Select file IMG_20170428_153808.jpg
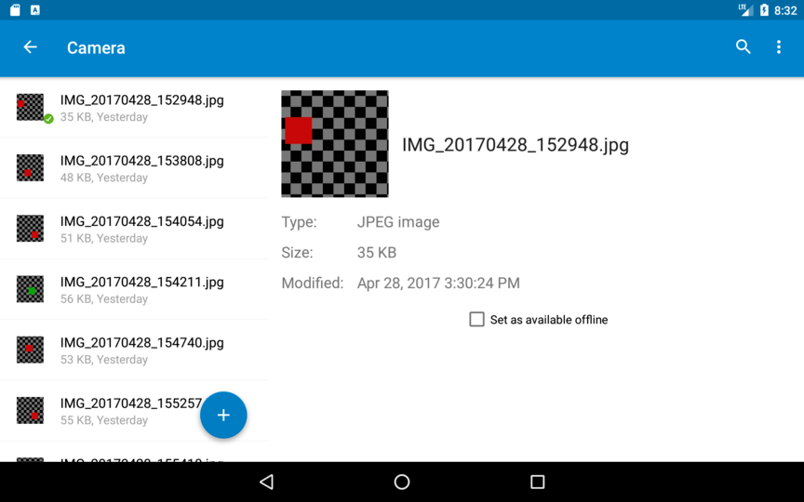Viewport: 804px width, 502px height. (134, 168)
